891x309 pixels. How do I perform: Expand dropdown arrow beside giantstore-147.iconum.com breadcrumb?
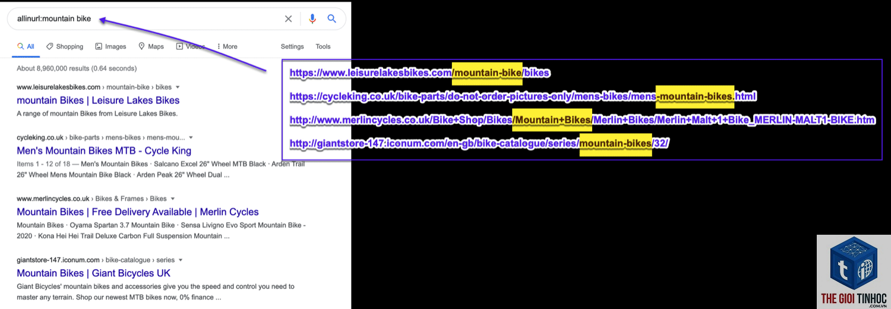pos(181,260)
